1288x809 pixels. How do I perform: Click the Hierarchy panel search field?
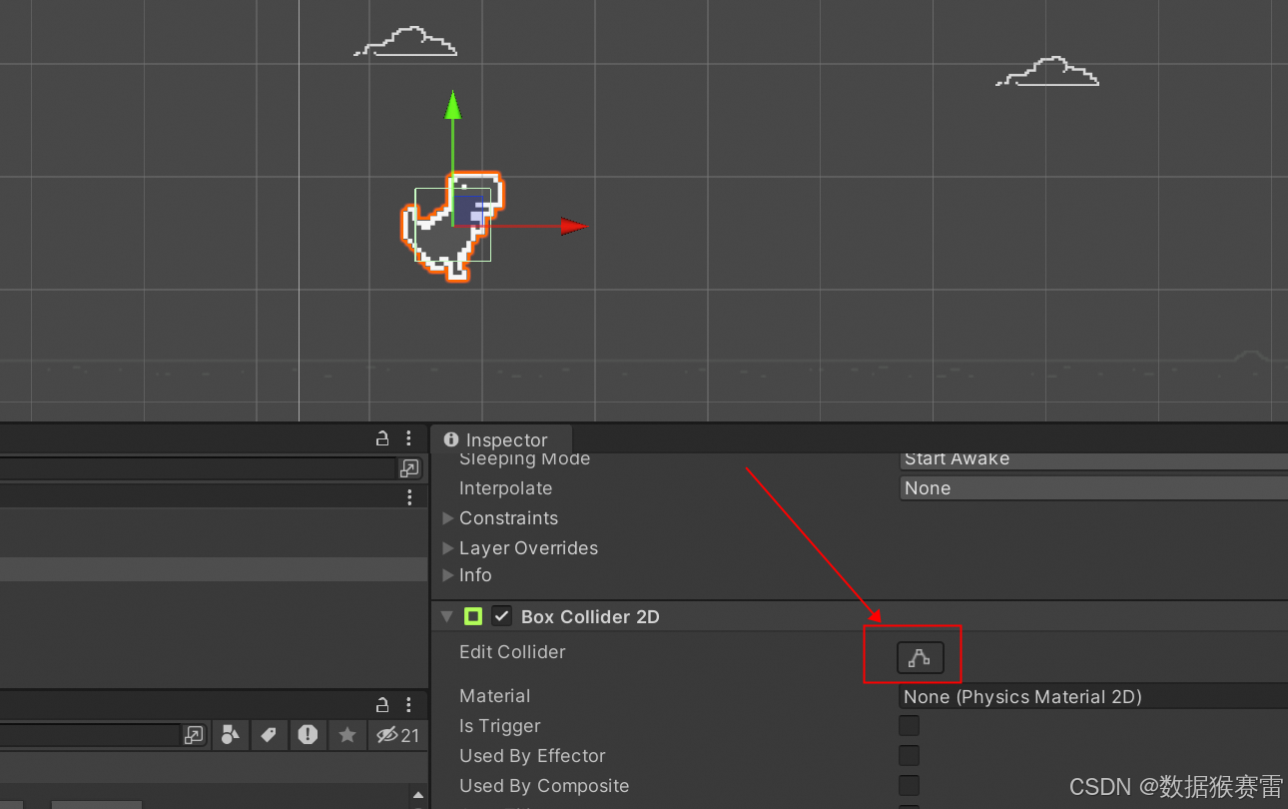[x=198, y=468]
